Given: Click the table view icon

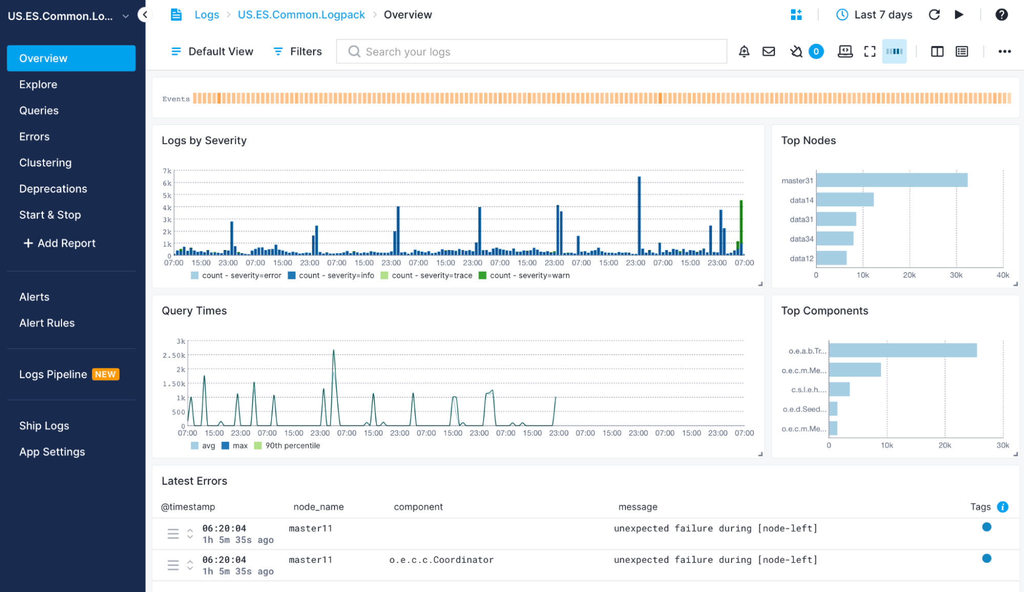Looking at the screenshot, I should point(962,51).
